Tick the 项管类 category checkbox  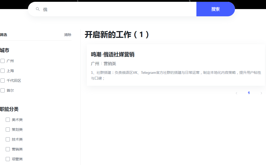pyautogui.click(x=8, y=159)
